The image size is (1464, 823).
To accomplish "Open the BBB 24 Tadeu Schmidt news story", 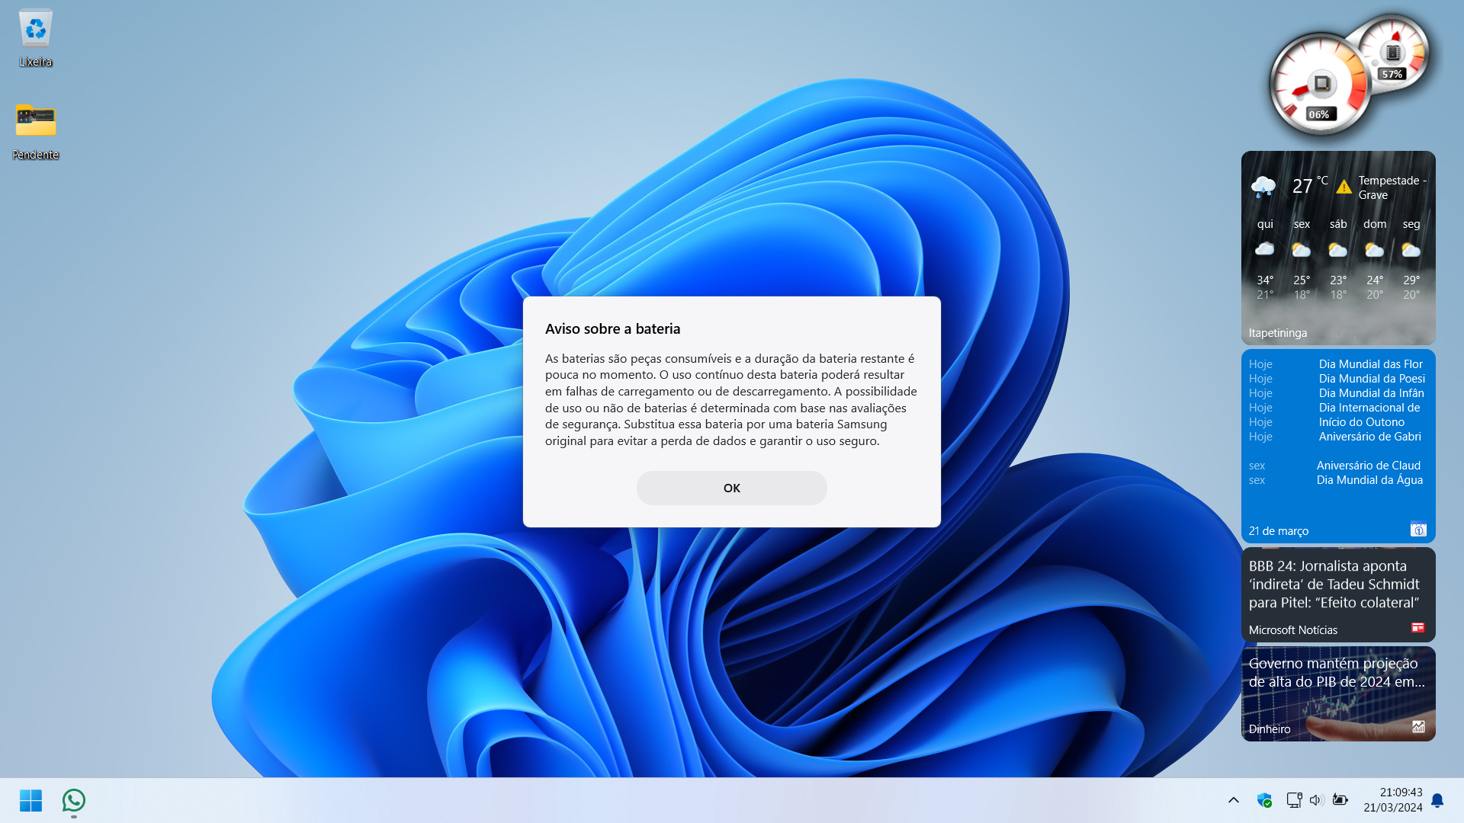I will pyautogui.click(x=1334, y=584).
